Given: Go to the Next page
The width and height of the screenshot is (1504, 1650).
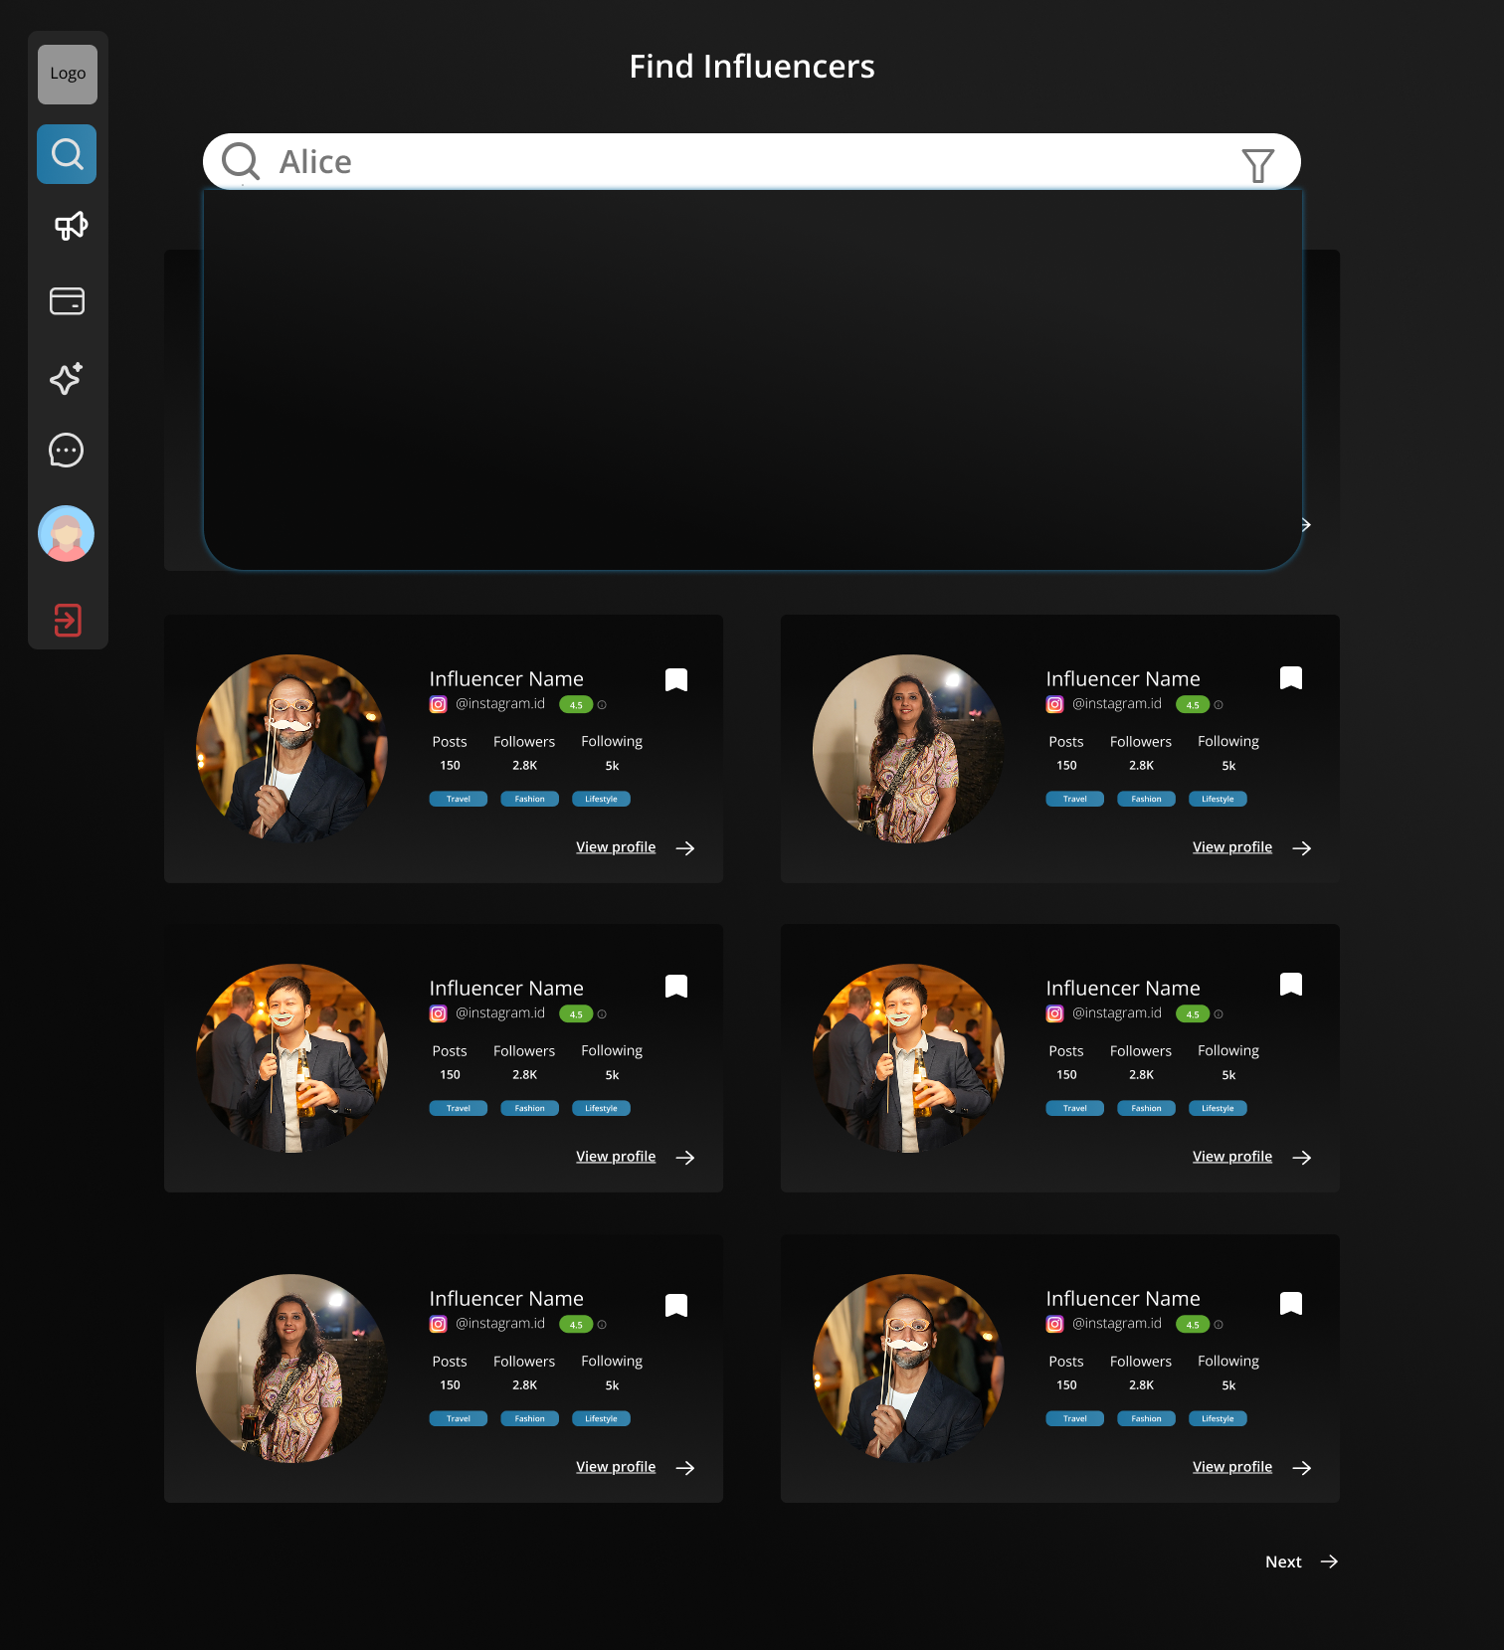Looking at the screenshot, I should pos(1283,1561).
